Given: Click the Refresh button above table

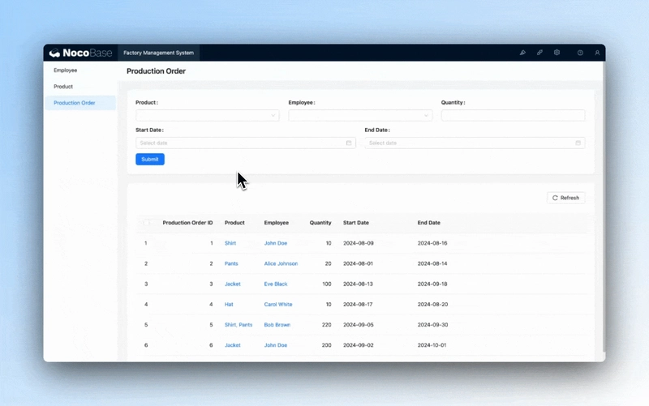Looking at the screenshot, I should click(565, 198).
